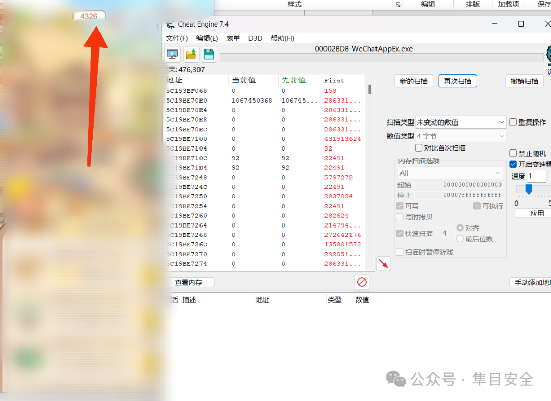551x401 pixels.
Task: Open the D3D menu
Action: [x=255, y=38]
